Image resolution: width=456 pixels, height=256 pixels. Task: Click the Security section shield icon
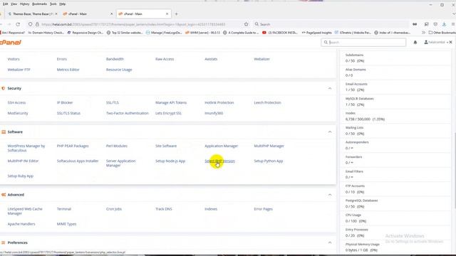click(x=4, y=88)
